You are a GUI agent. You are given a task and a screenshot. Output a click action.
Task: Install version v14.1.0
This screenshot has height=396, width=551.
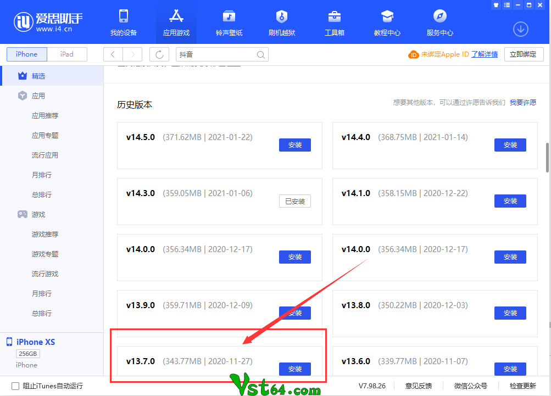pos(510,201)
